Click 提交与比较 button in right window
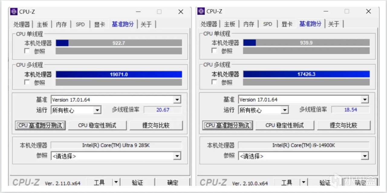Screen dimensions: 387x193 click(x=343, y=125)
